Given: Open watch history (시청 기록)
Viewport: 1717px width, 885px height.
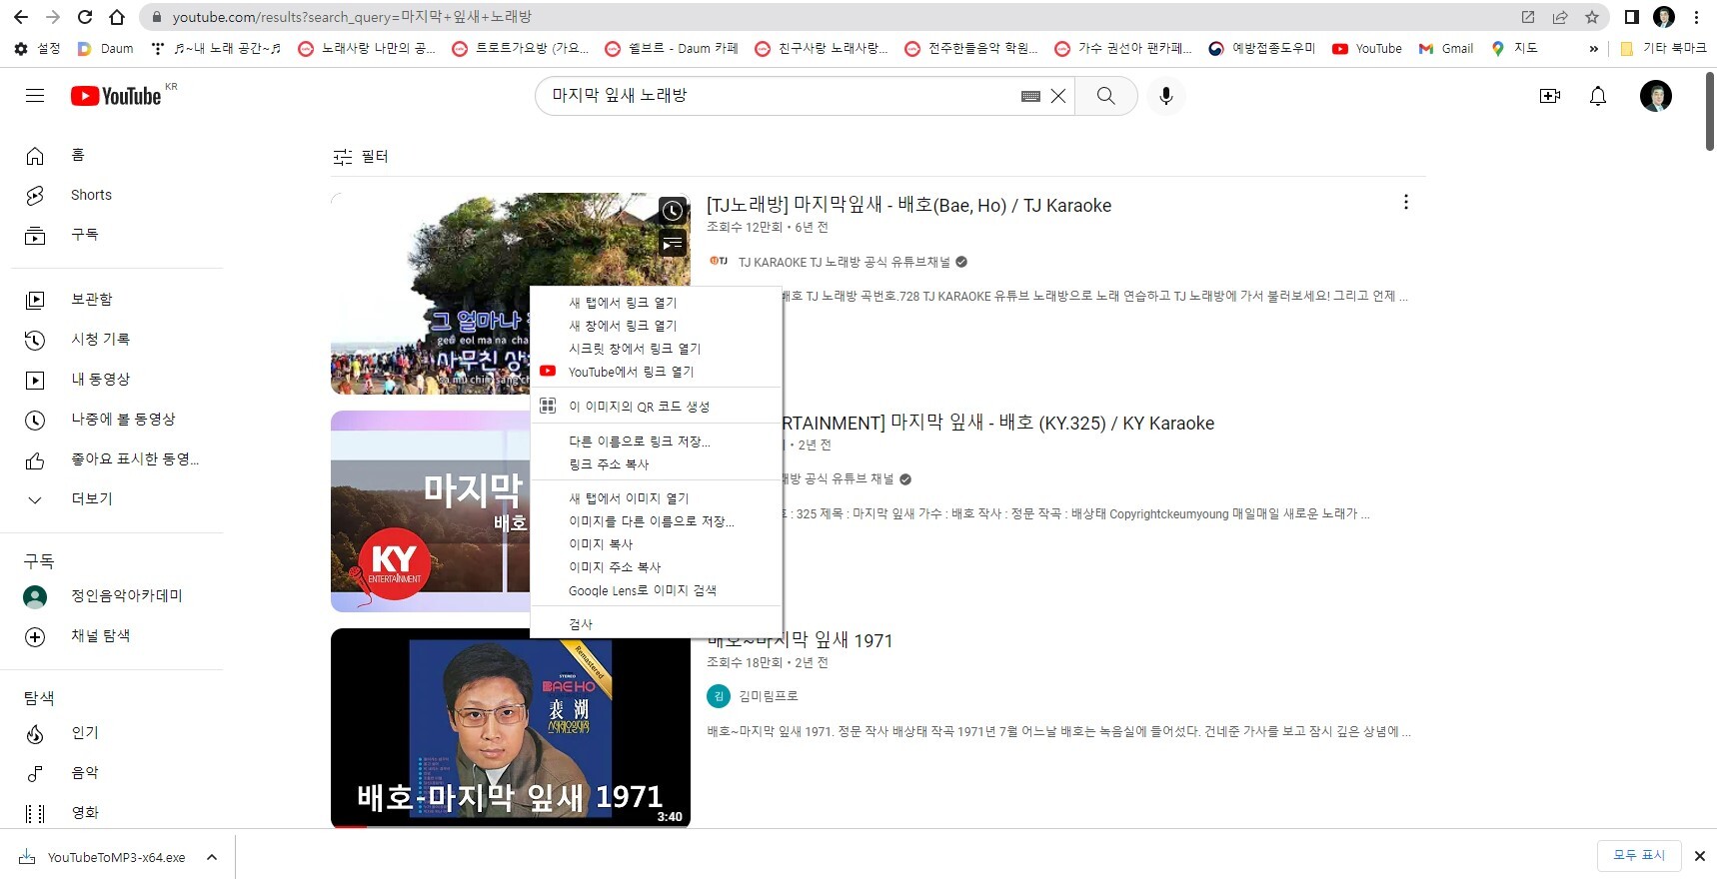Looking at the screenshot, I should pyautogui.click(x=117, y=339).
